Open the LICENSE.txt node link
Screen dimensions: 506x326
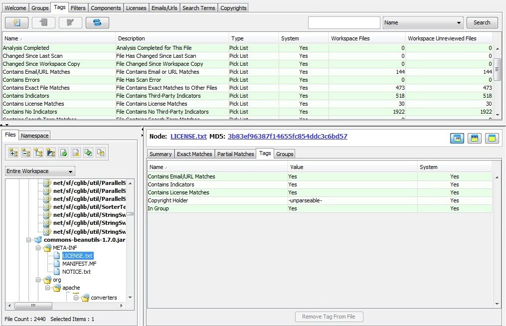[188, 136]
